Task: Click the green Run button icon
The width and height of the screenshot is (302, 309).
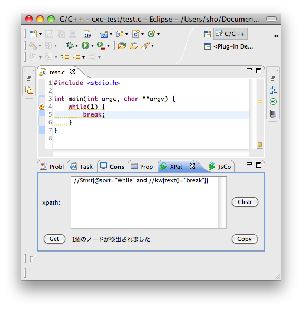Action: pyautogui.click(x=85, y=45)
